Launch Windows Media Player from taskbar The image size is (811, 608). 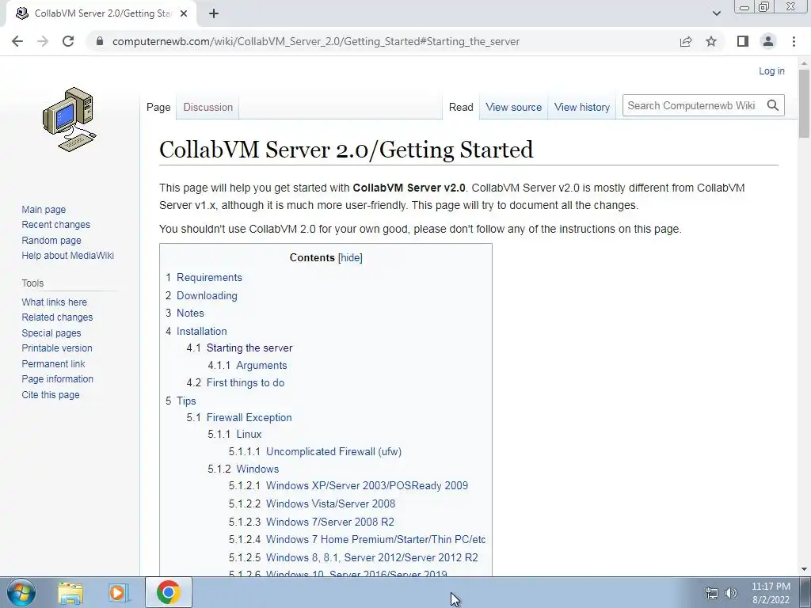coord(119,592)
